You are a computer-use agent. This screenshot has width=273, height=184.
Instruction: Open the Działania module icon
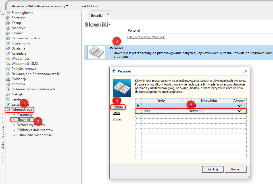click(8, 48)
